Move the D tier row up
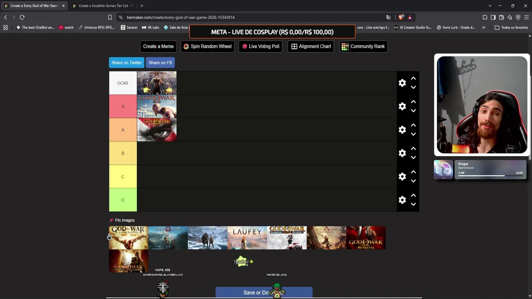Screen dimensions: 532x299 [413, 196]
